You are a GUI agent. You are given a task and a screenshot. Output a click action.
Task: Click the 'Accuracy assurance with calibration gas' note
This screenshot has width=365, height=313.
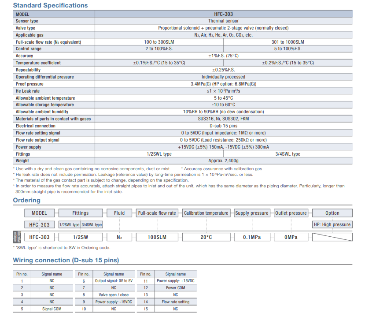(222, 169)
